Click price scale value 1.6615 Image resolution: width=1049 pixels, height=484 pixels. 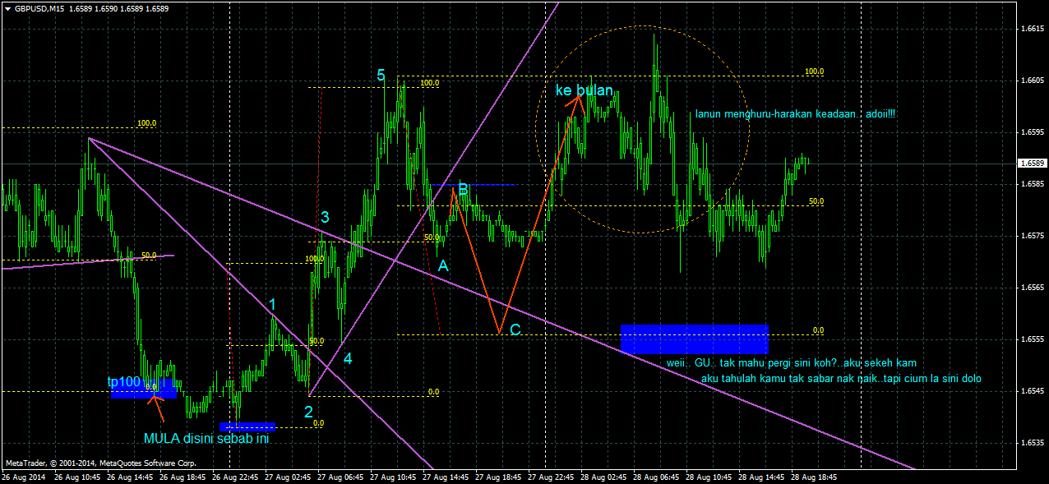[x=1033, y=30]
